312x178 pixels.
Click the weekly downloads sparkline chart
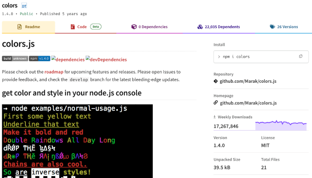tap(281, 125)
